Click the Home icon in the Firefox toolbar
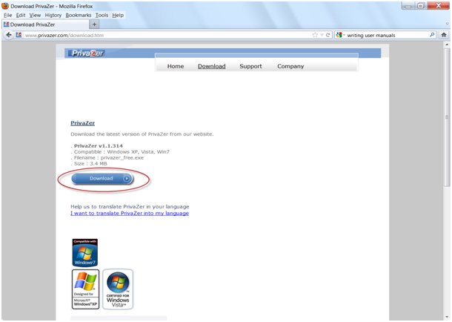This screenshot has height=322, width=452. tap(444, 35)
